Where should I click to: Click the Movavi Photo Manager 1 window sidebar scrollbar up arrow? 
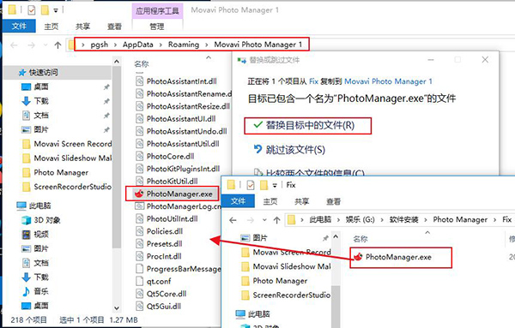[x=117, y=62]
